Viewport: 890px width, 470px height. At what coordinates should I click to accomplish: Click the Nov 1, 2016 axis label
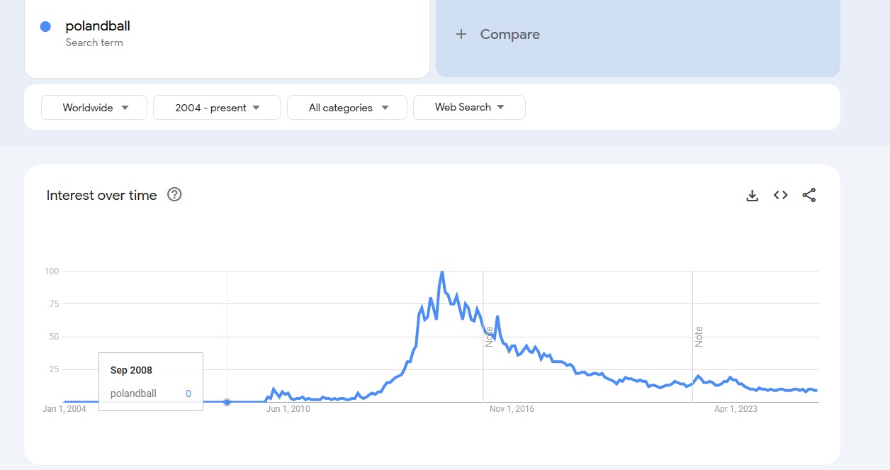point(512,409)
